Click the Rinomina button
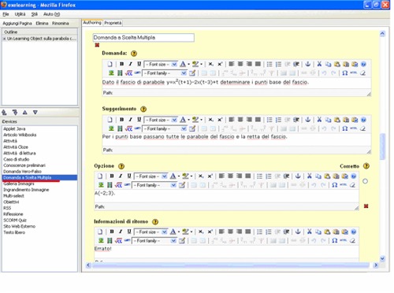This screenshot has width=394, height=293. 61,24
